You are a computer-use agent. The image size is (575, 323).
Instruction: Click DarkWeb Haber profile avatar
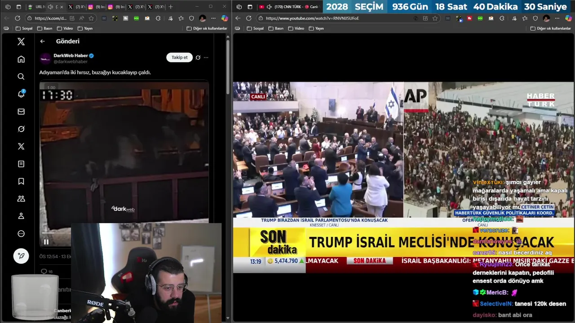[x=45, y=59]
